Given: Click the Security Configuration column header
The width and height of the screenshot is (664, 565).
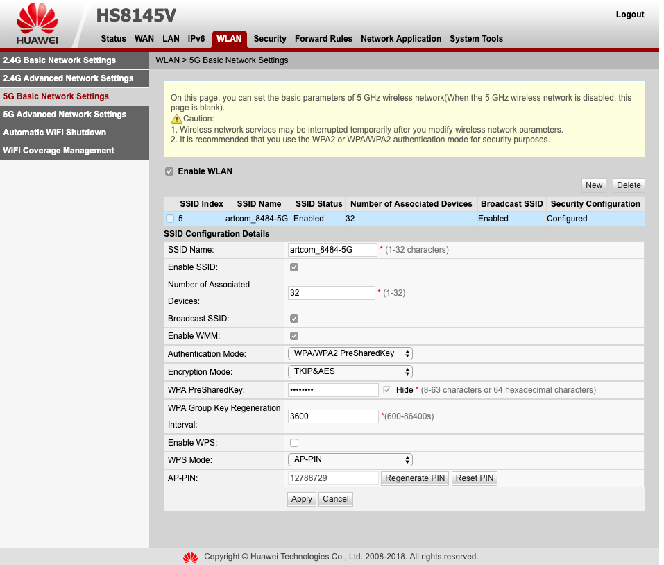Looking at the screenshot, I should pos(595,204).
